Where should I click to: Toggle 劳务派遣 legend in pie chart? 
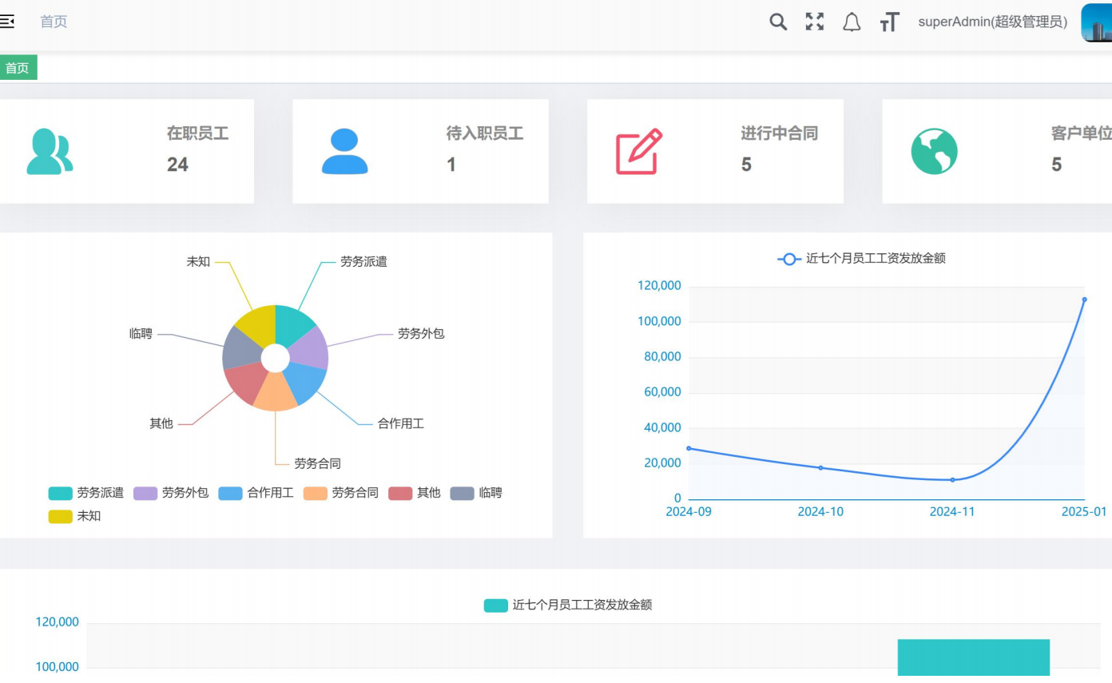[86, 493]
